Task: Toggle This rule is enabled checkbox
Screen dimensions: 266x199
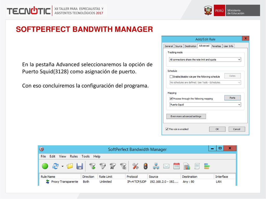Action: pos(167,129)
